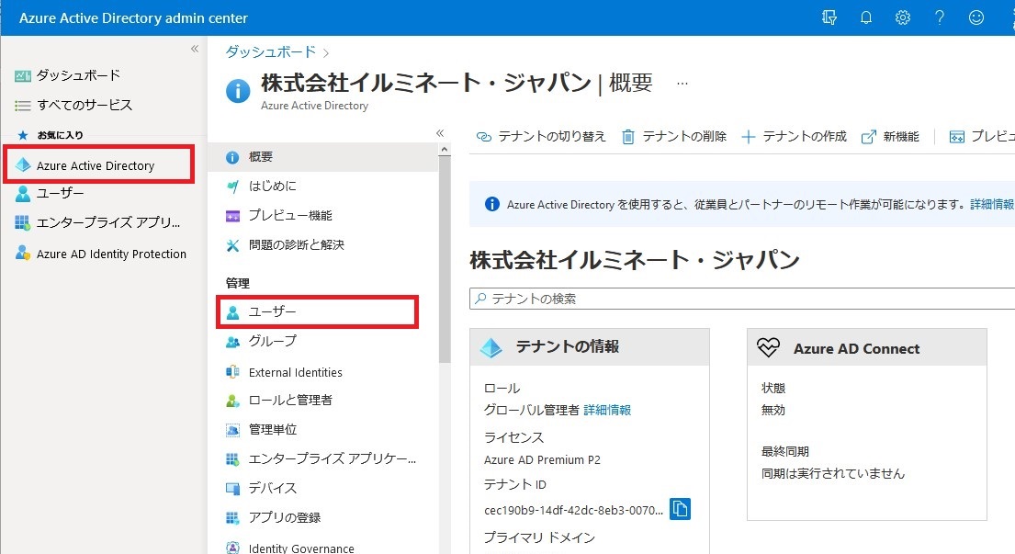Viewport: 1015px width, 554px height.
Task: Focus the テナントの検索 search field
Action: (x=742, y=299)
